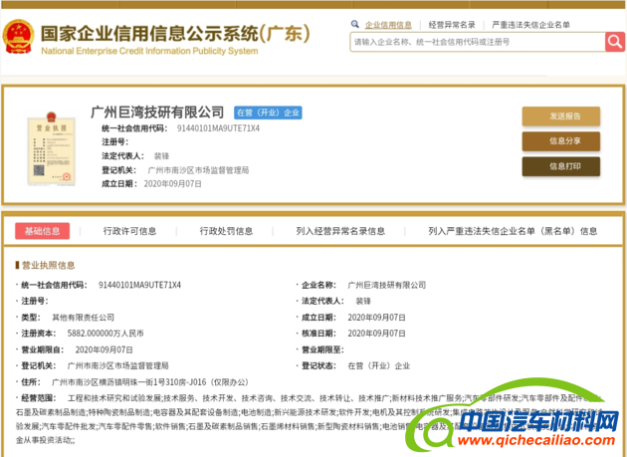
Task: Open the 列入严重违法失信企业名单 tab
Action: tap(513, 231)
